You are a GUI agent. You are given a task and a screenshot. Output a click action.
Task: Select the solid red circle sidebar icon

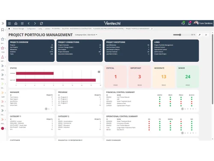click(3, 128)
